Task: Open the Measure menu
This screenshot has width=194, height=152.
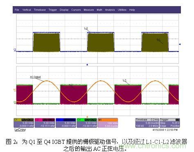Action: point(89,10)
